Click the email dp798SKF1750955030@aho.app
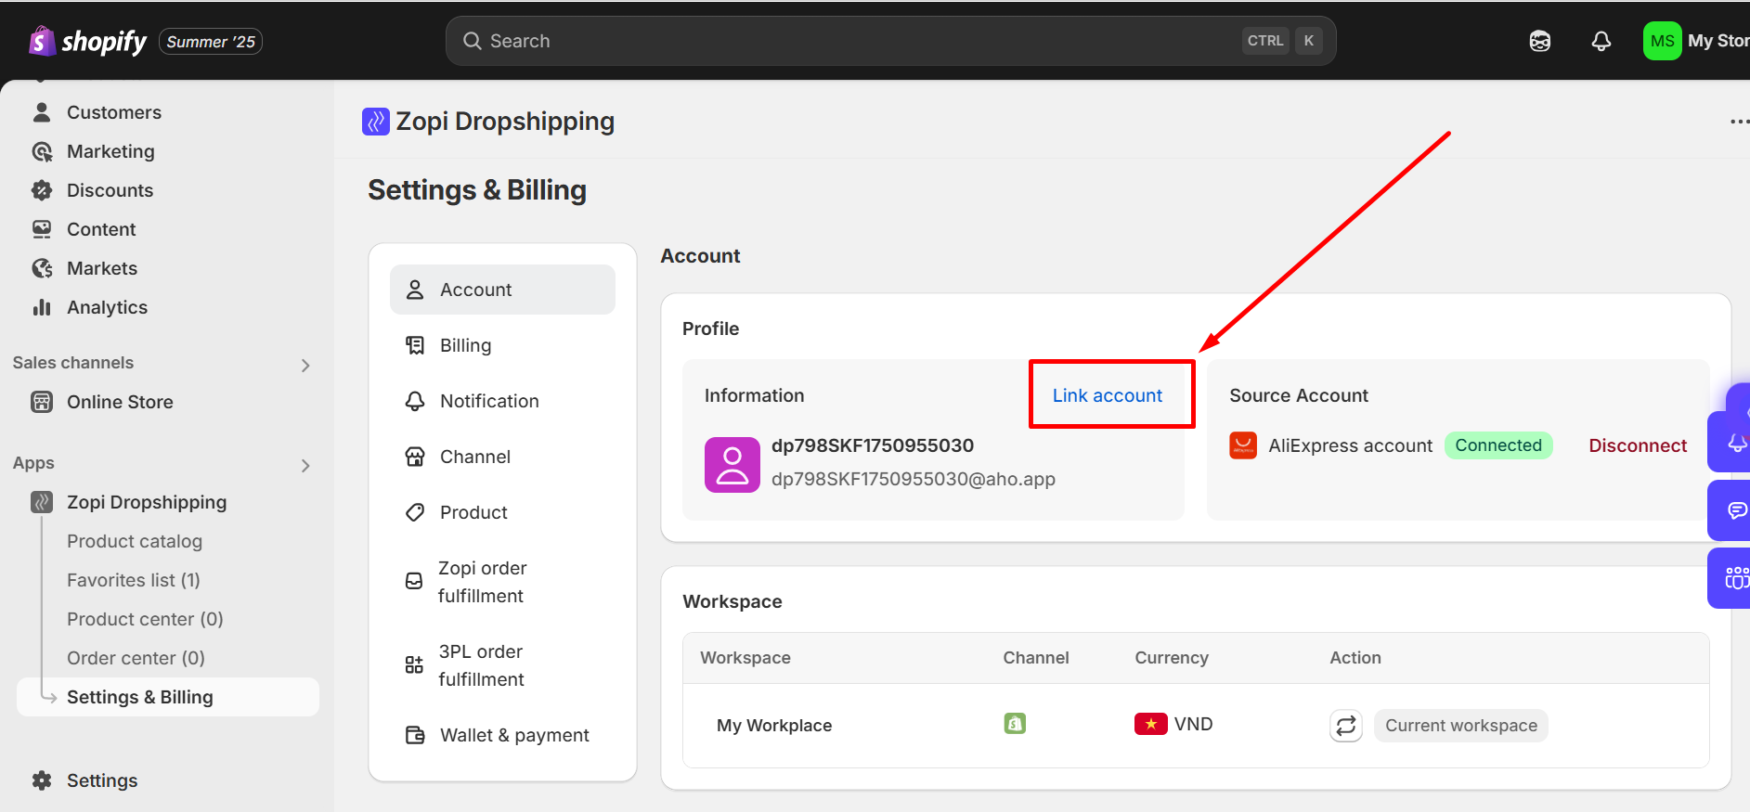Screen dimensions: 1750x812 tap(914, 479)
